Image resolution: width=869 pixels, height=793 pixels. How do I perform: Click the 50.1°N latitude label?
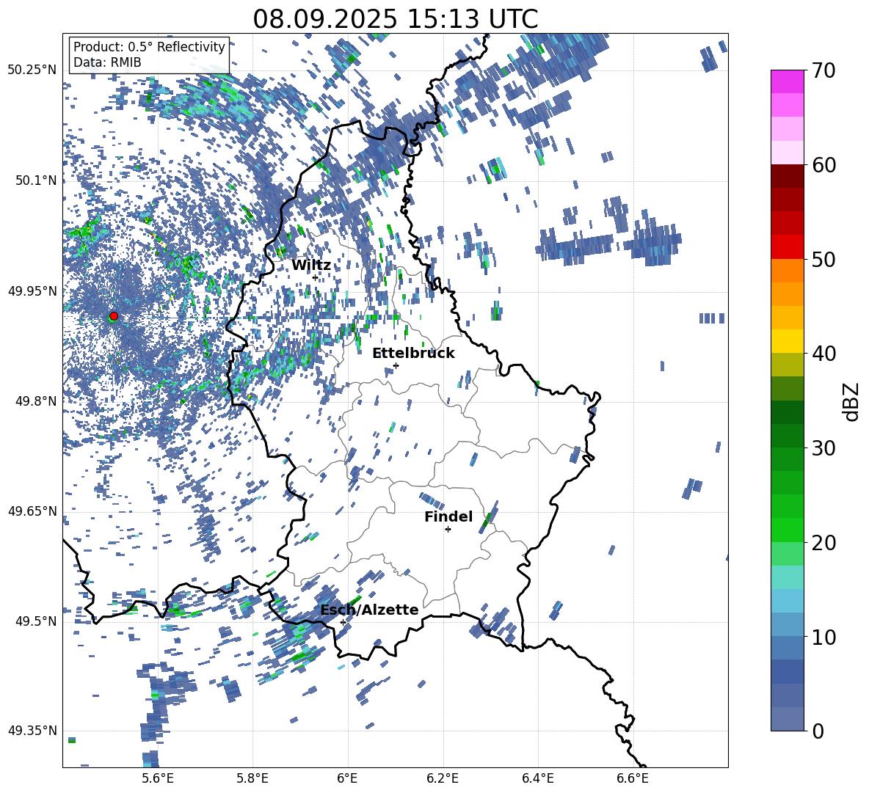[x=35, y=180]
